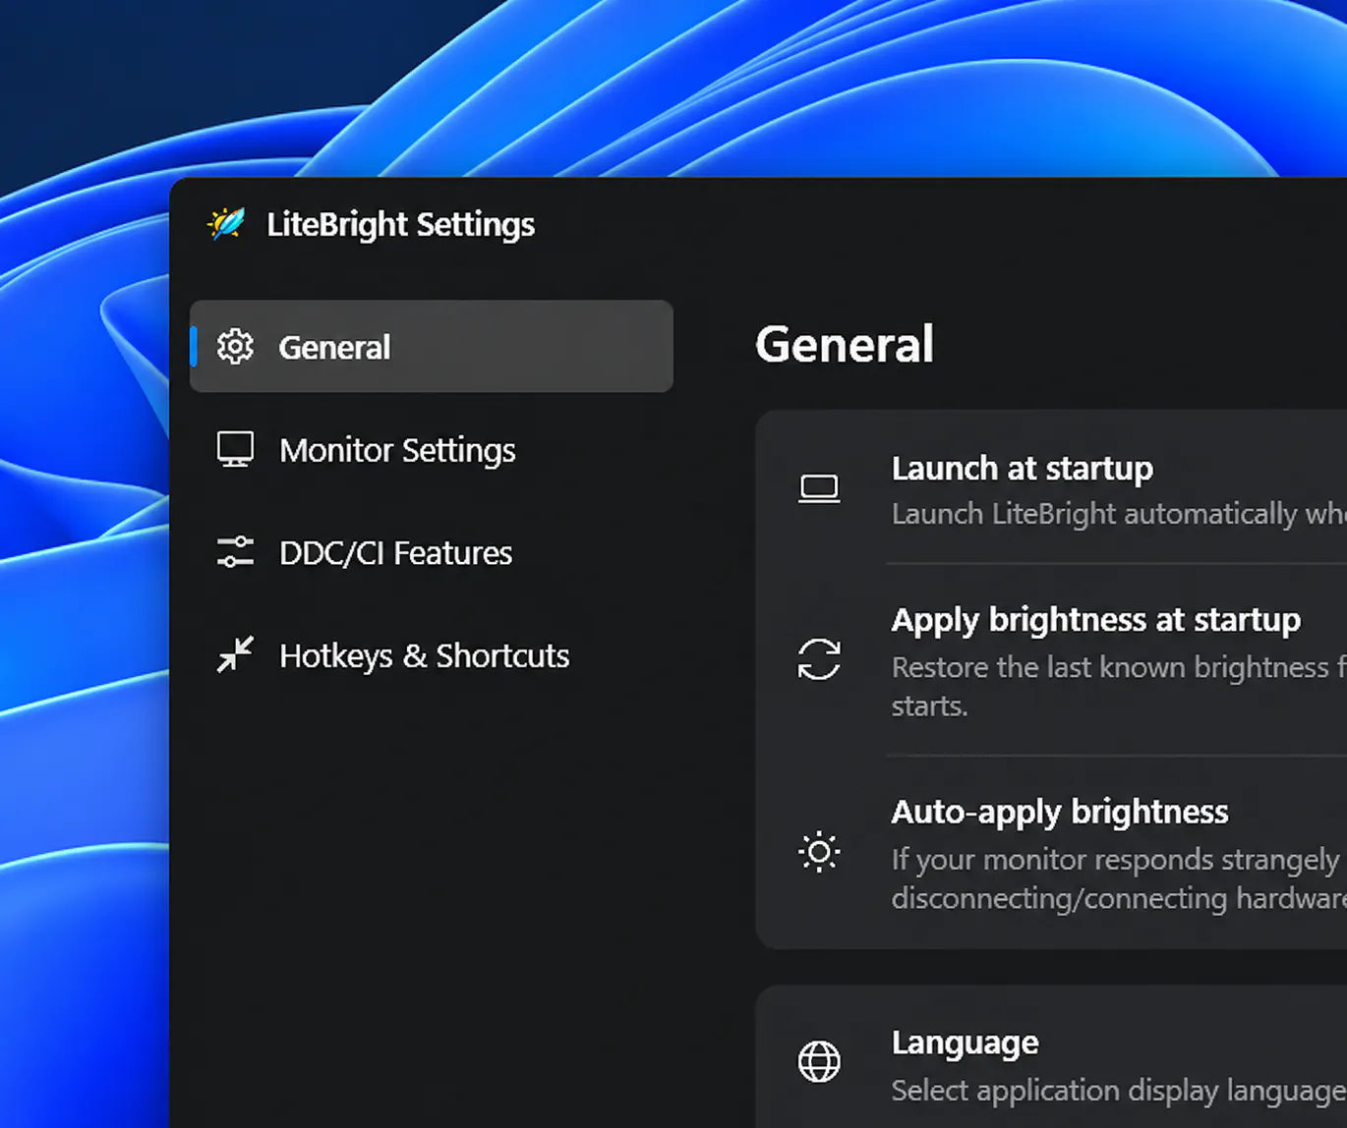Go to the DDC/CI Features label
1347x1128 pixels.
click(395, 553)
